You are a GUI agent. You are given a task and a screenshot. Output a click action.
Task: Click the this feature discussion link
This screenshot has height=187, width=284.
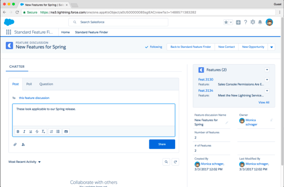click(x=34, y=98)
